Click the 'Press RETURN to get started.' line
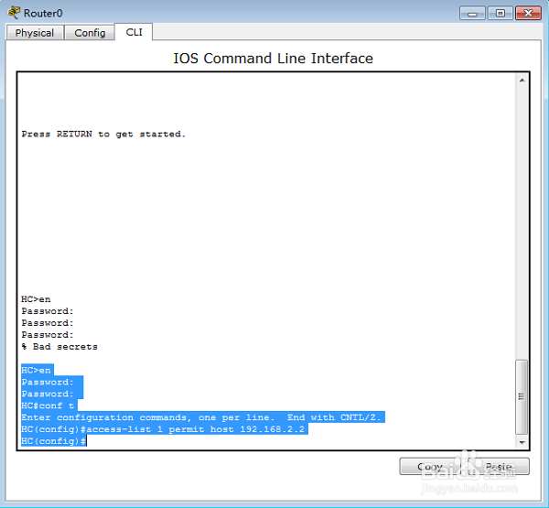 click(103, 134)
